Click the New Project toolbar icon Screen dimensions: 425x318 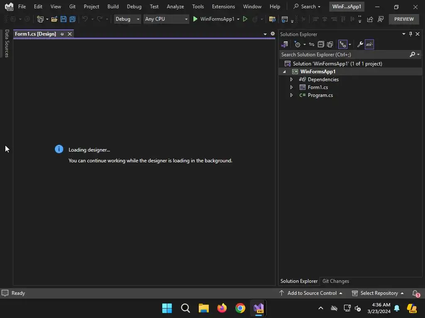40,19
